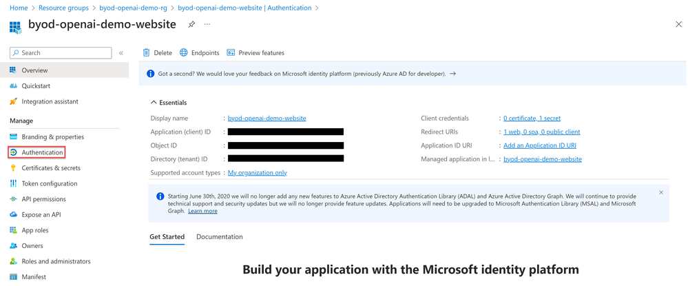The width and height of the screenshot is (688, 286).
Task: Click the Manifest icon
Action: point(13,277)
